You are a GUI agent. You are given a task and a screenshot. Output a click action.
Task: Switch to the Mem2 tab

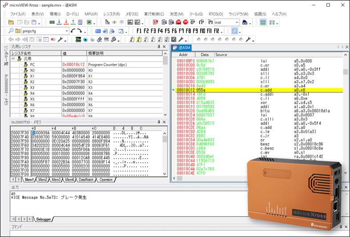tap(43, 180)
